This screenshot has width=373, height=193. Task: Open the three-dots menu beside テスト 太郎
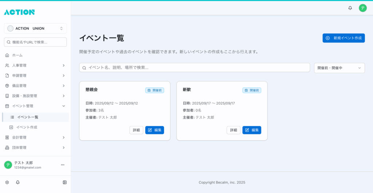coord(62,165)
